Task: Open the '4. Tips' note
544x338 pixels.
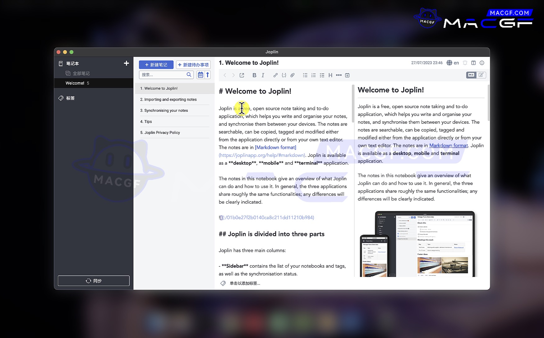Action: (148, 122)
